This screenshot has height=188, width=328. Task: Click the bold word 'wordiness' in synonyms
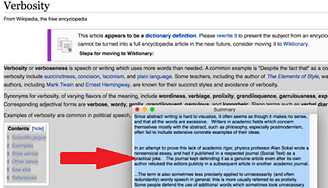coord(172,96)
